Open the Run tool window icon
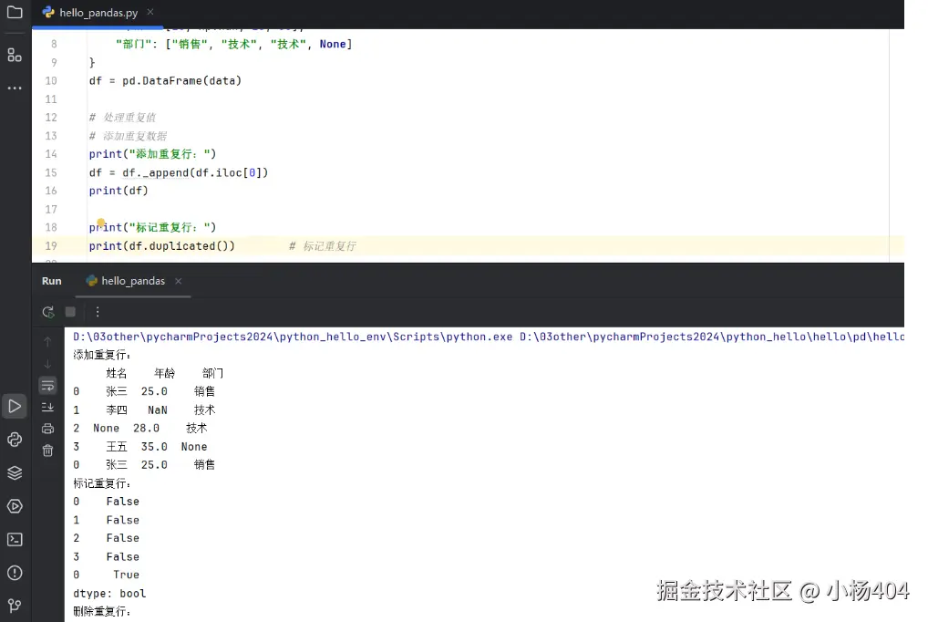The width and height of the screenshot is (928, 622). (x=15, y=407)
